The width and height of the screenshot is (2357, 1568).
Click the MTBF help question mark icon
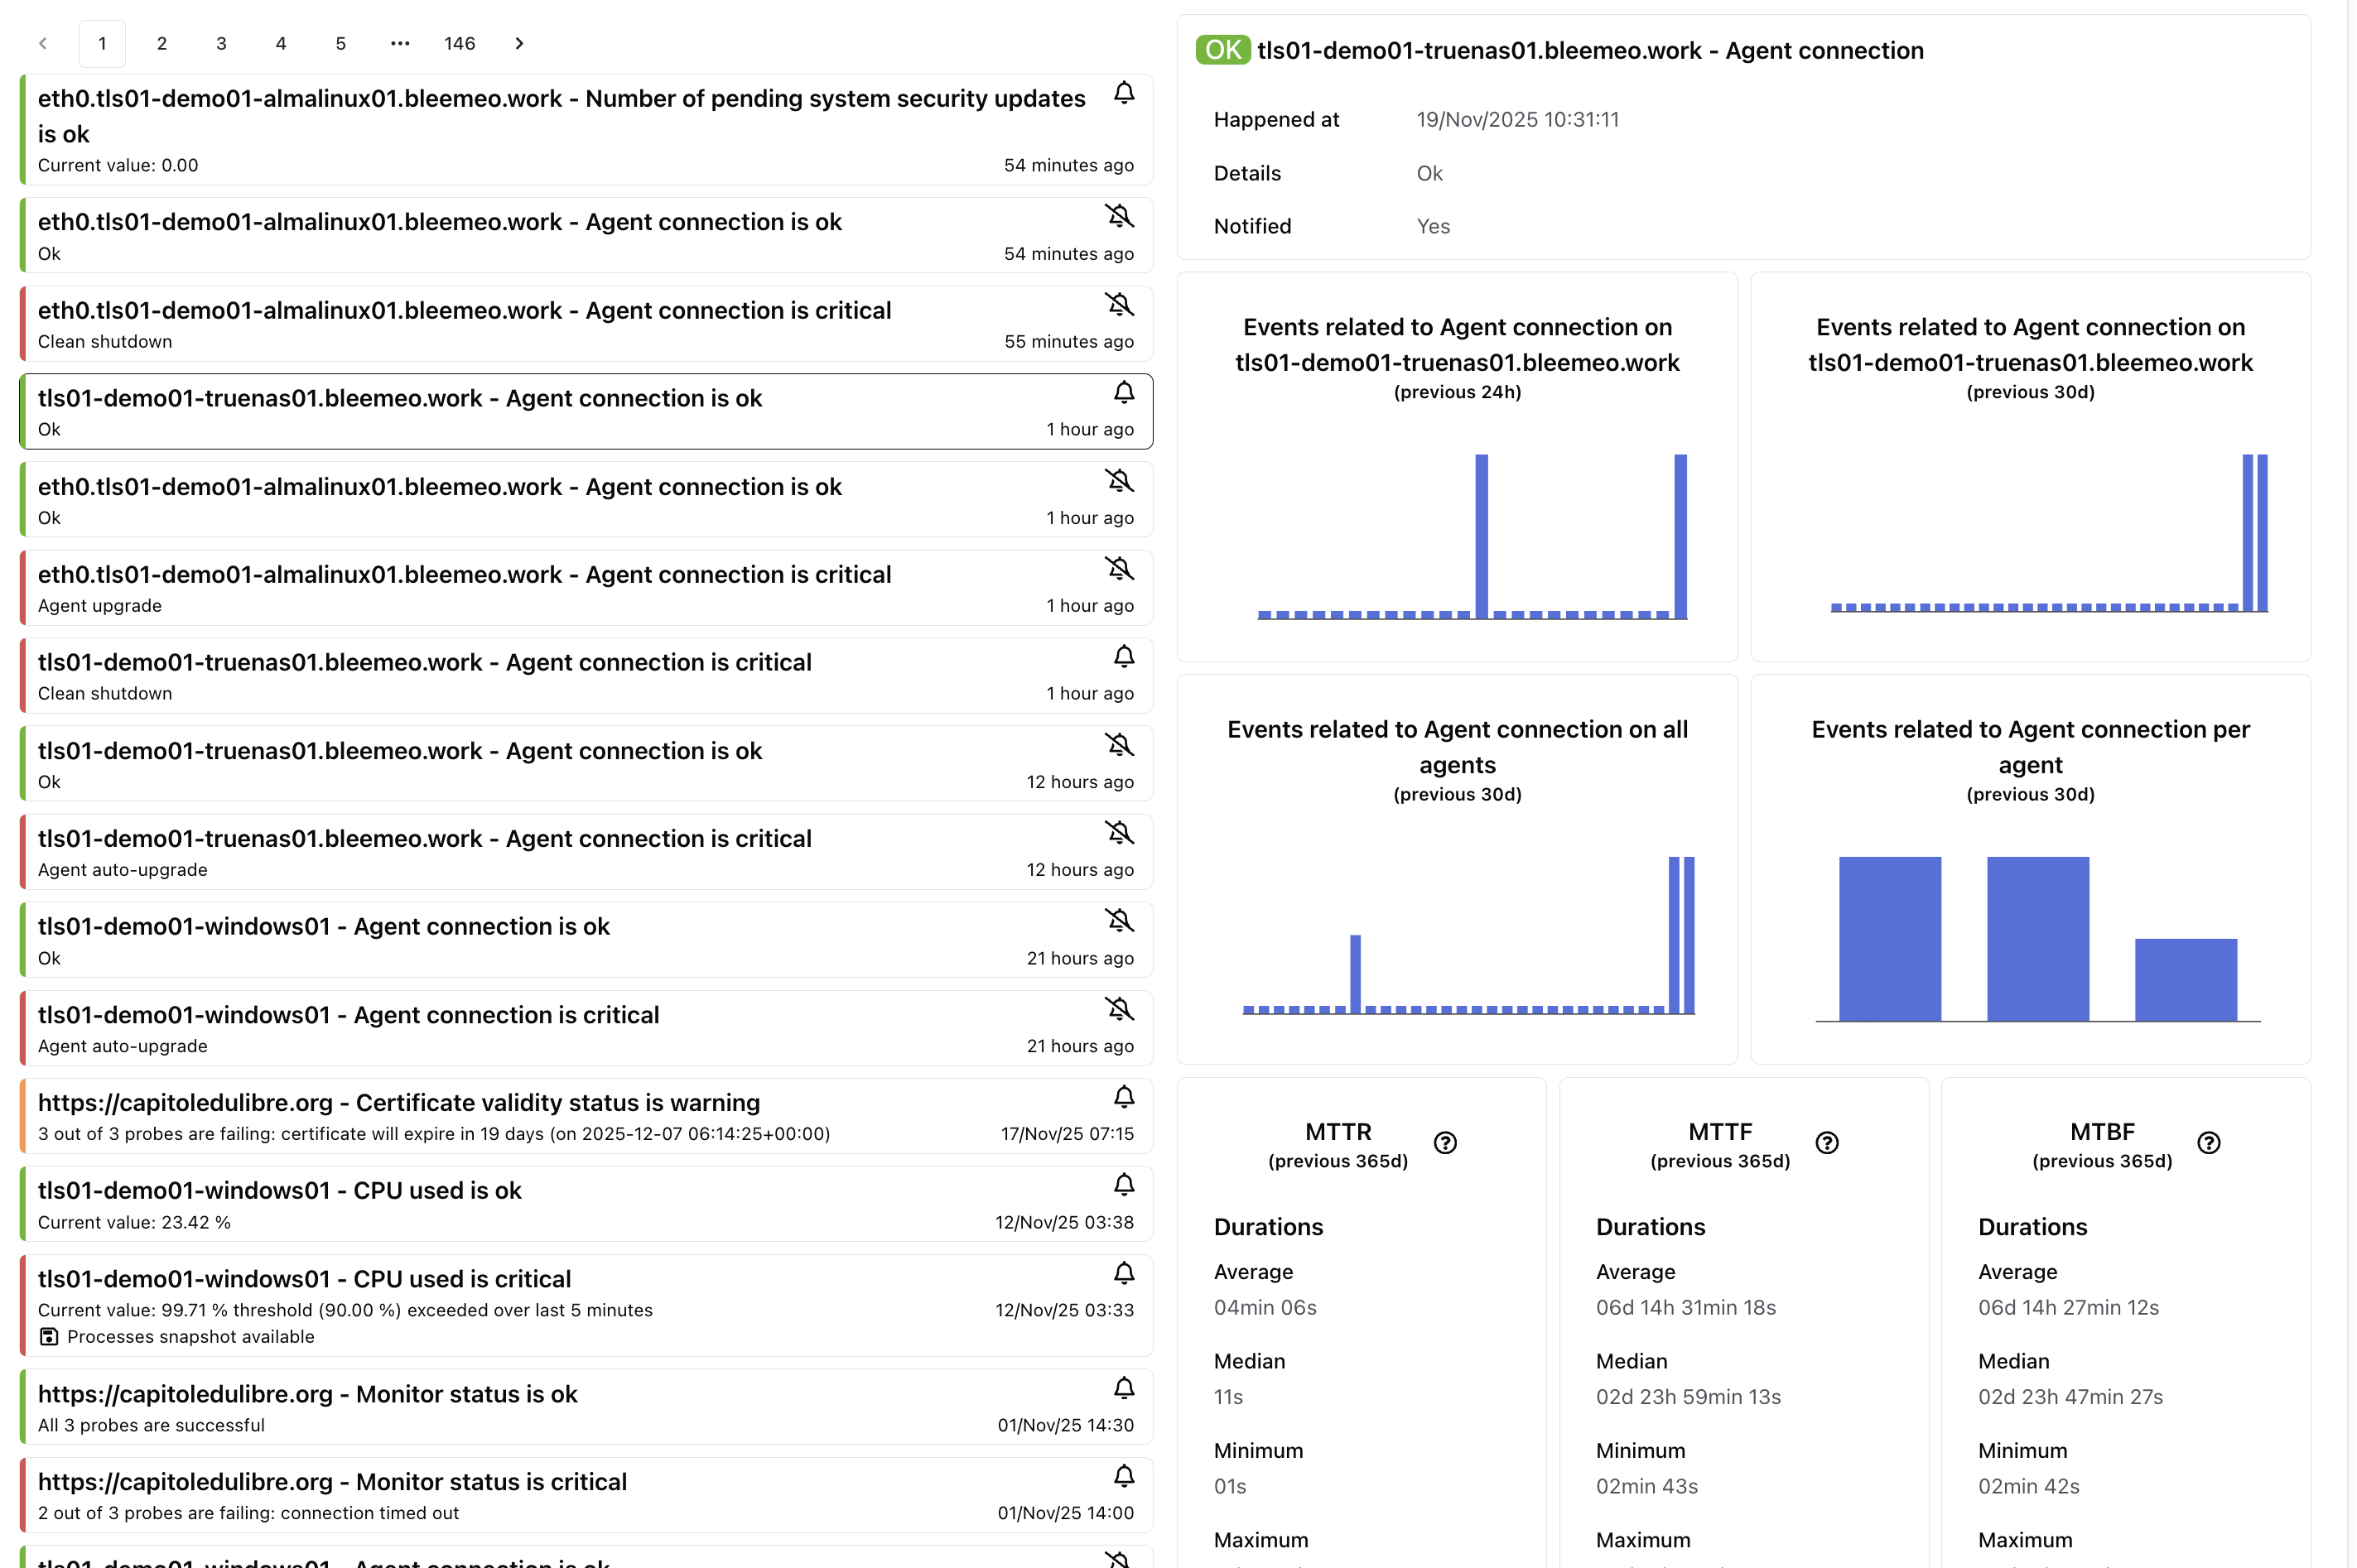coord(2209,1143)
